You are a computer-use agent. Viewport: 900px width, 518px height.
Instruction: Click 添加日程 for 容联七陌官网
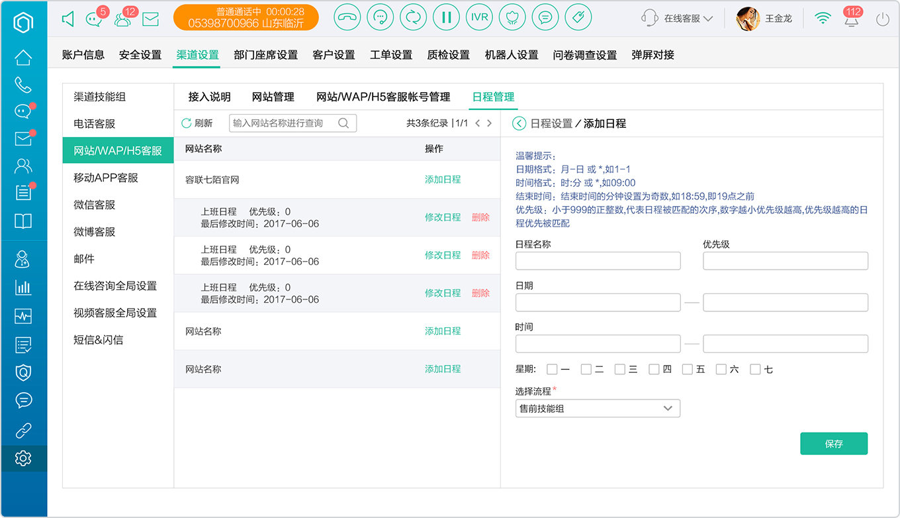443,180
